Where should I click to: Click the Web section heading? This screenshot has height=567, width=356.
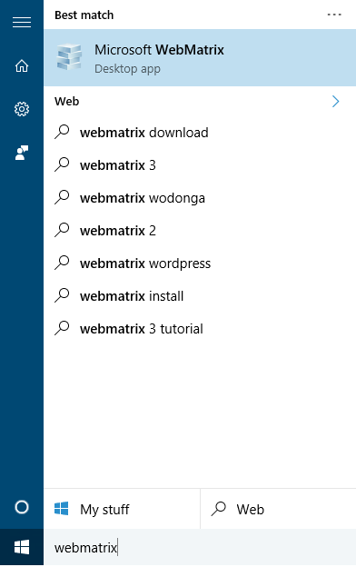click(67, 101)
